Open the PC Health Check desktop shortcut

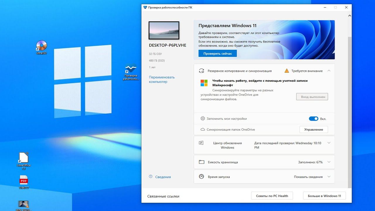(130, 72)
